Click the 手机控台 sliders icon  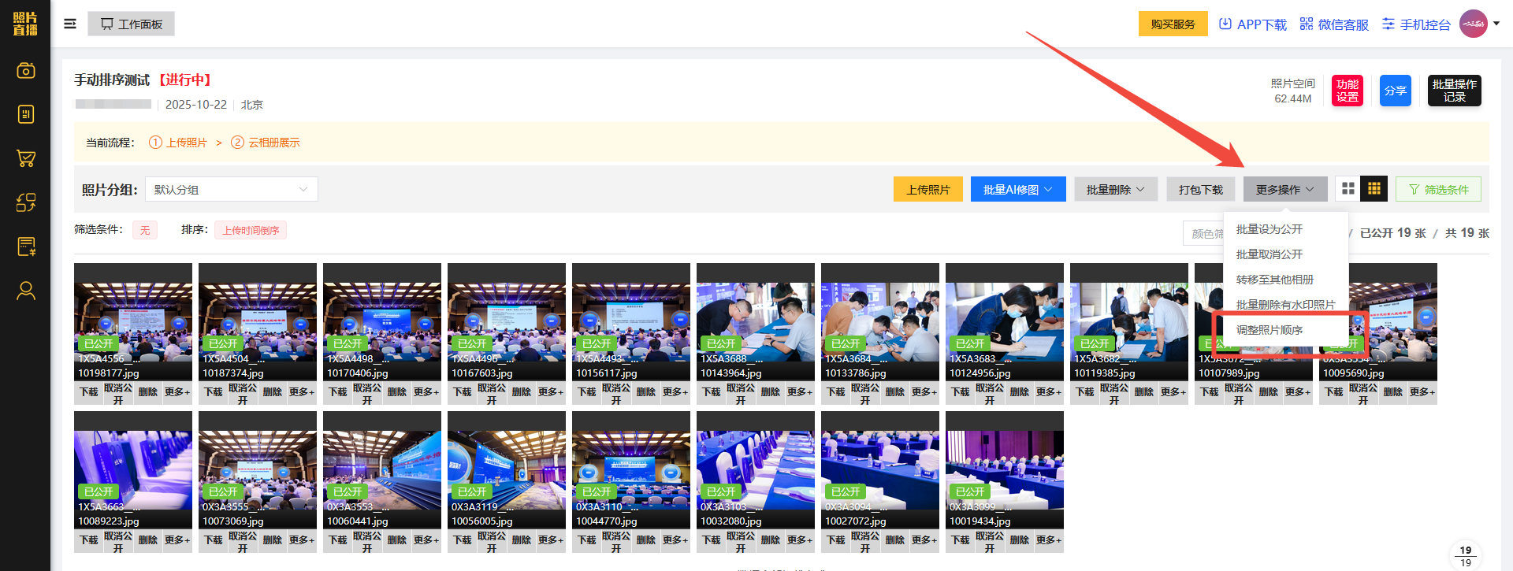tap(1388, 24)
